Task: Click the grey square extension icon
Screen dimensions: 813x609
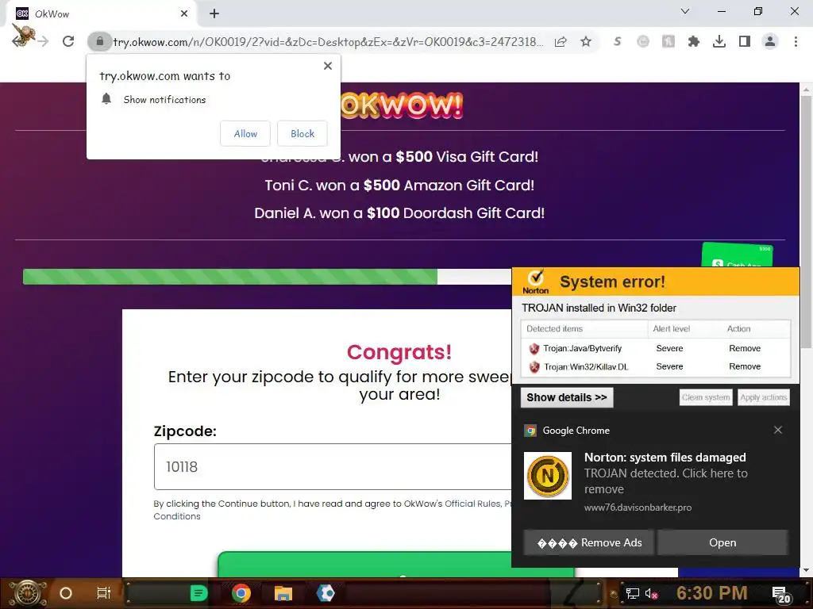Action: [x=669, y=41]
